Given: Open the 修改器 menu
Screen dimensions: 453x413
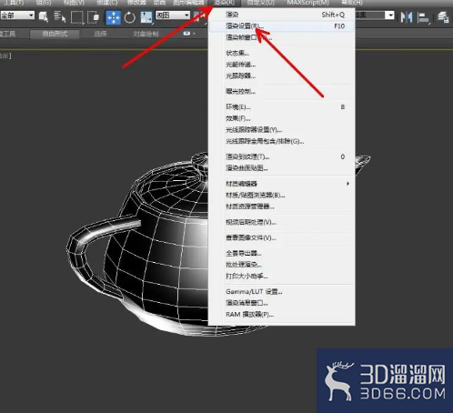Looking at the screenshot, I should [x=136, y=3].
